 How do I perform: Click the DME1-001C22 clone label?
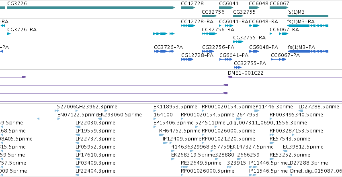tap(246, 73)
